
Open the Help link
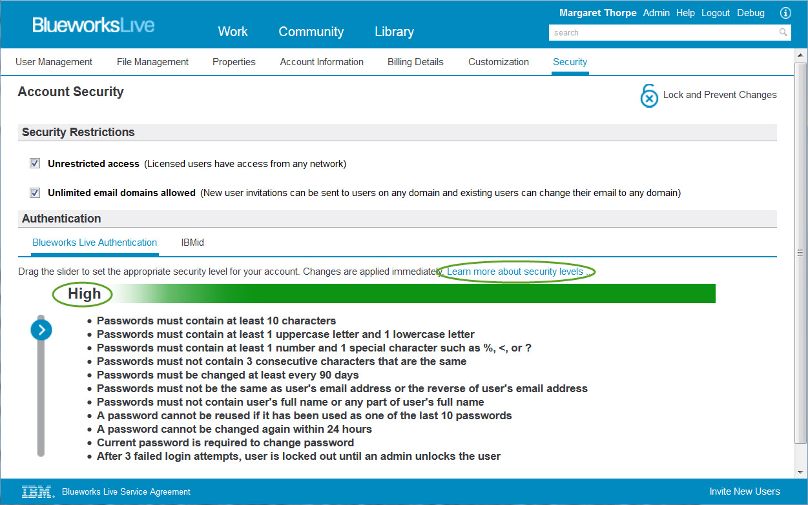685,13
